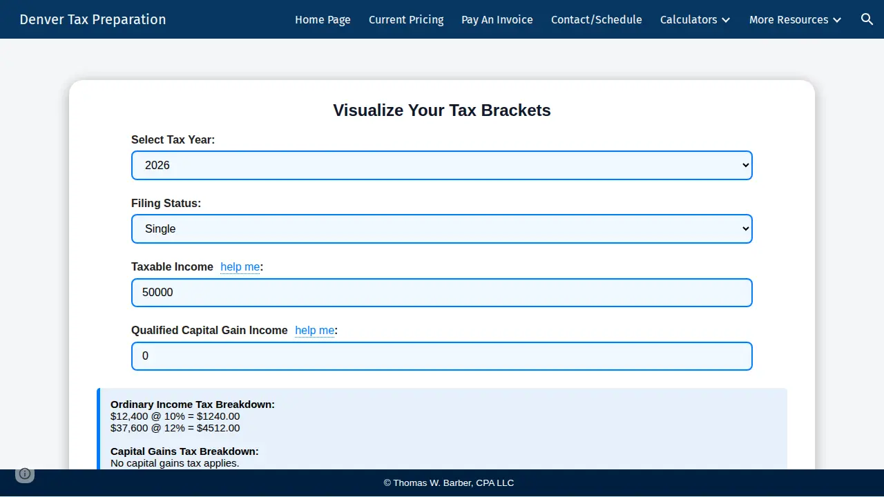Open the Filing Status dropdown
This screenshot has width=884, height=497.
pos(442,229)
